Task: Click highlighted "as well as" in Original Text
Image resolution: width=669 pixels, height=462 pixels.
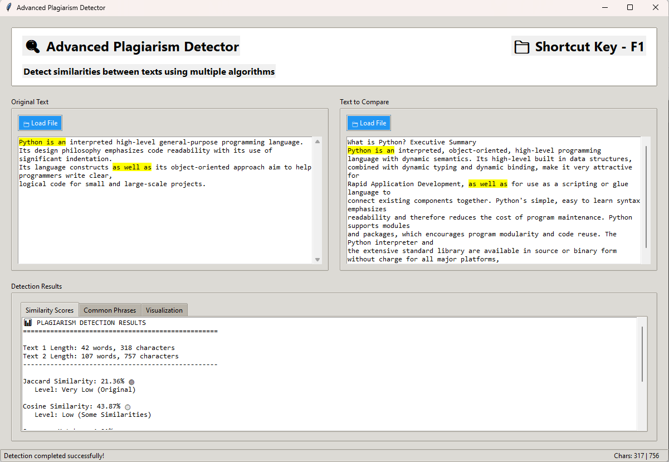Action: coord(132,167)
